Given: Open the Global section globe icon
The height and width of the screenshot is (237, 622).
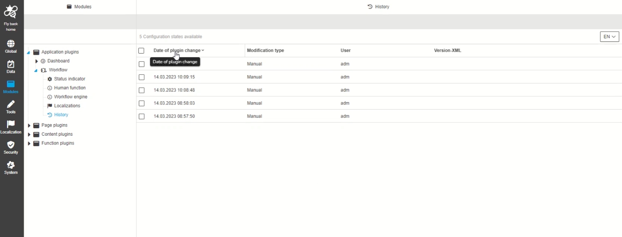Looking at the screenshot, I should 11,44.
